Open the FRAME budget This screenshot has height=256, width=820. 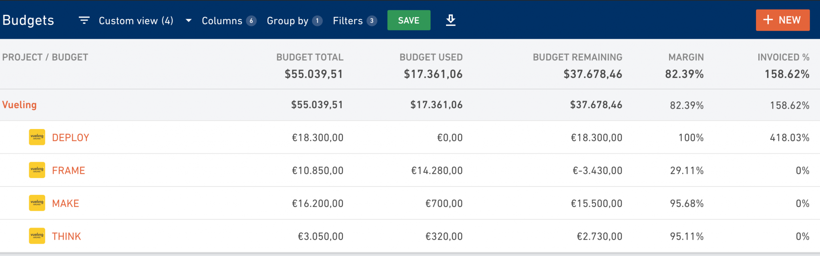pos(68,171)
